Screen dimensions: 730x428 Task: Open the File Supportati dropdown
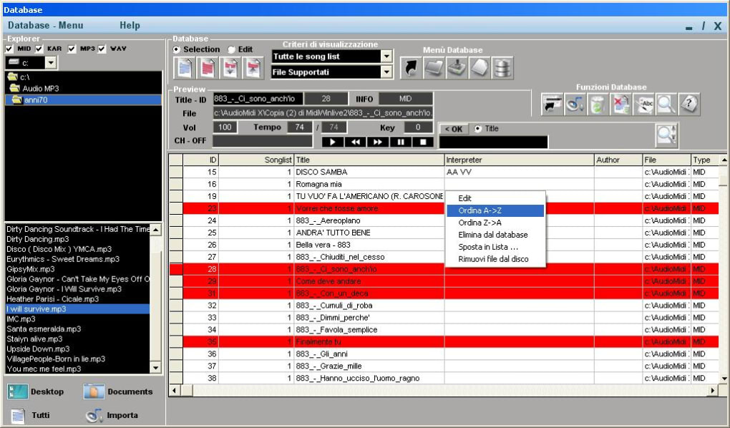tap(386, 72)
